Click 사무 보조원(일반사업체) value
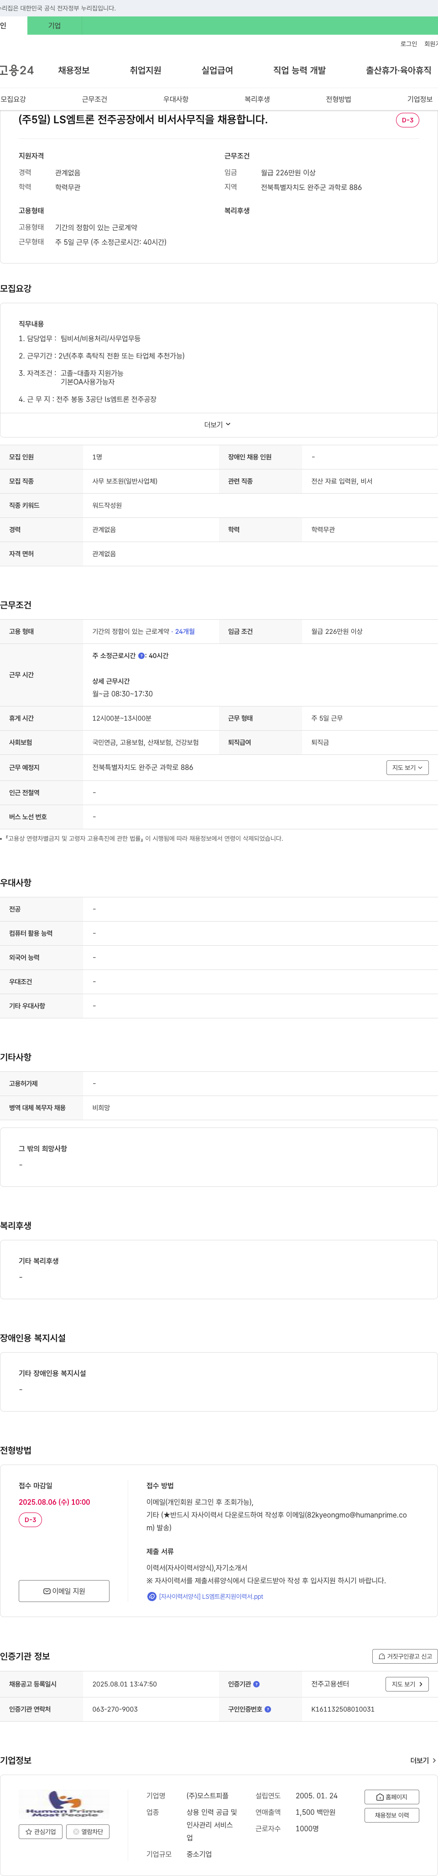438x1876 pixels. (x=125, y=481)
